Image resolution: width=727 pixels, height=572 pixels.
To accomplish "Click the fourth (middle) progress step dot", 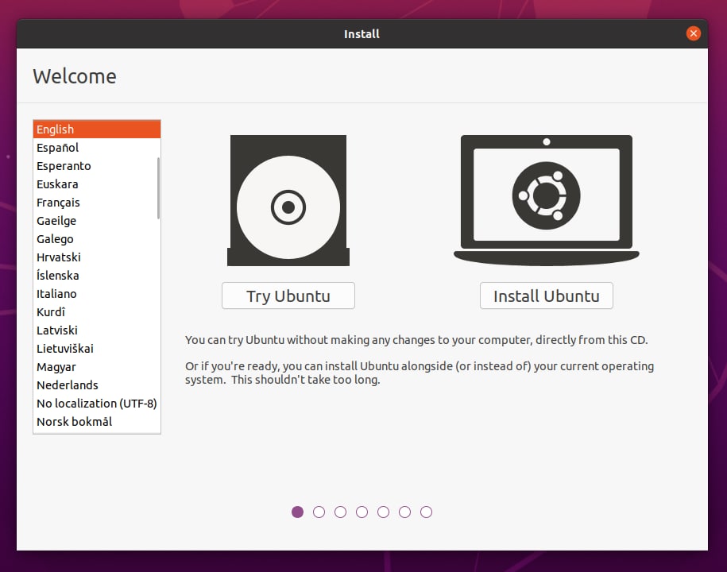I will pos(362,512).
